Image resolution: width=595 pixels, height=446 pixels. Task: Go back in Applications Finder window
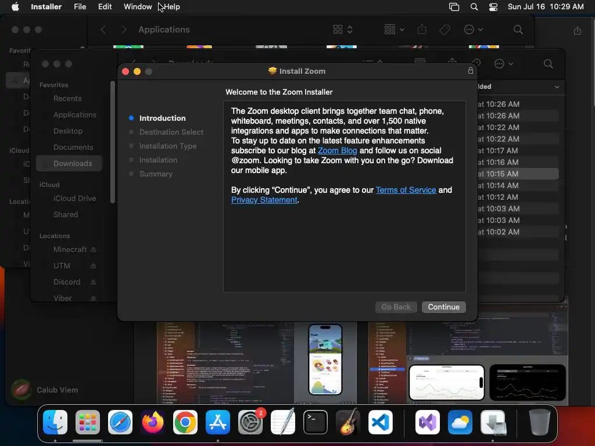(x=103, y=30)
